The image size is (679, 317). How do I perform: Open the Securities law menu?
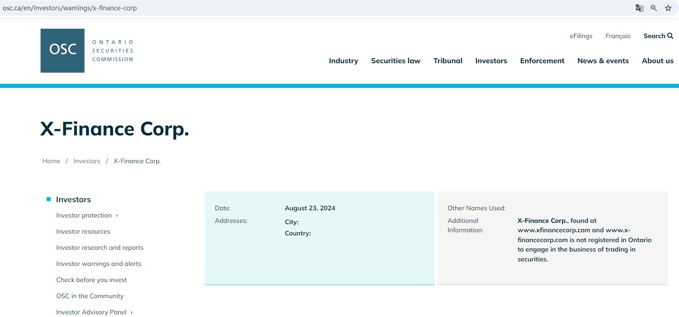396,61
